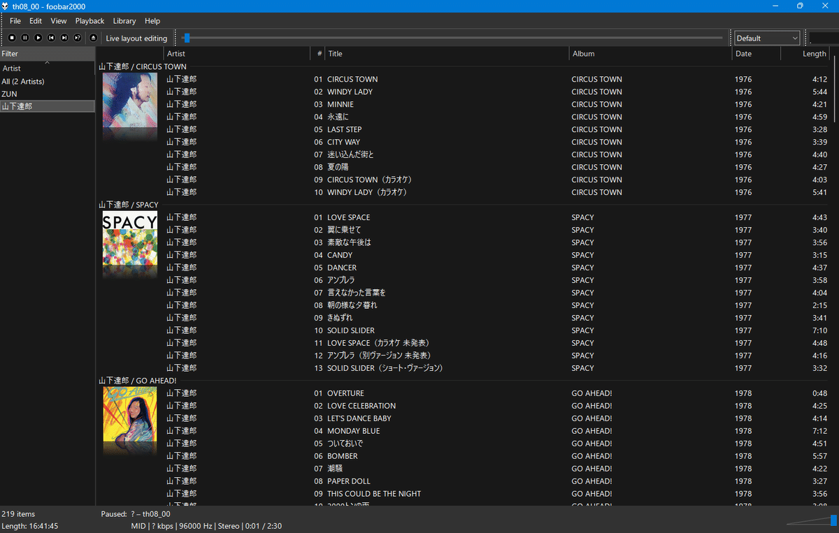Click the search field right of Default dropdown
This screenshot has height=533, width=839.
click(824, 38)
